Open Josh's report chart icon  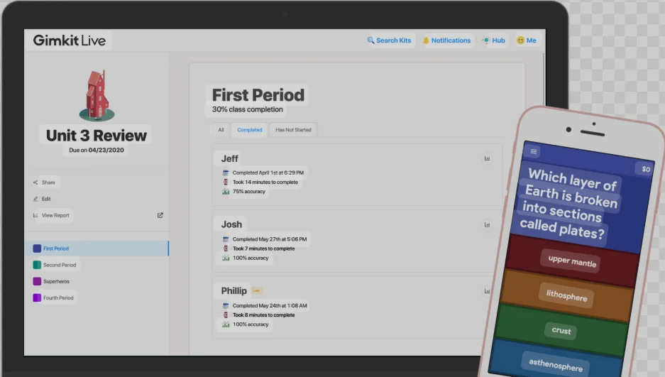pos(488,225)
